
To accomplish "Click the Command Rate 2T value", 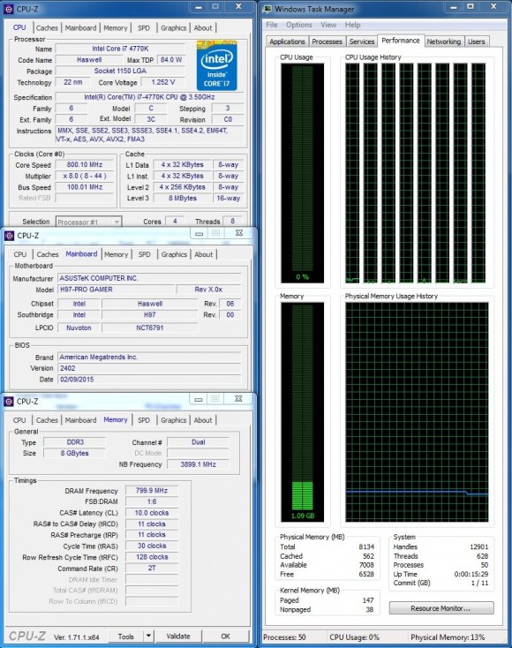I will 152,569.
